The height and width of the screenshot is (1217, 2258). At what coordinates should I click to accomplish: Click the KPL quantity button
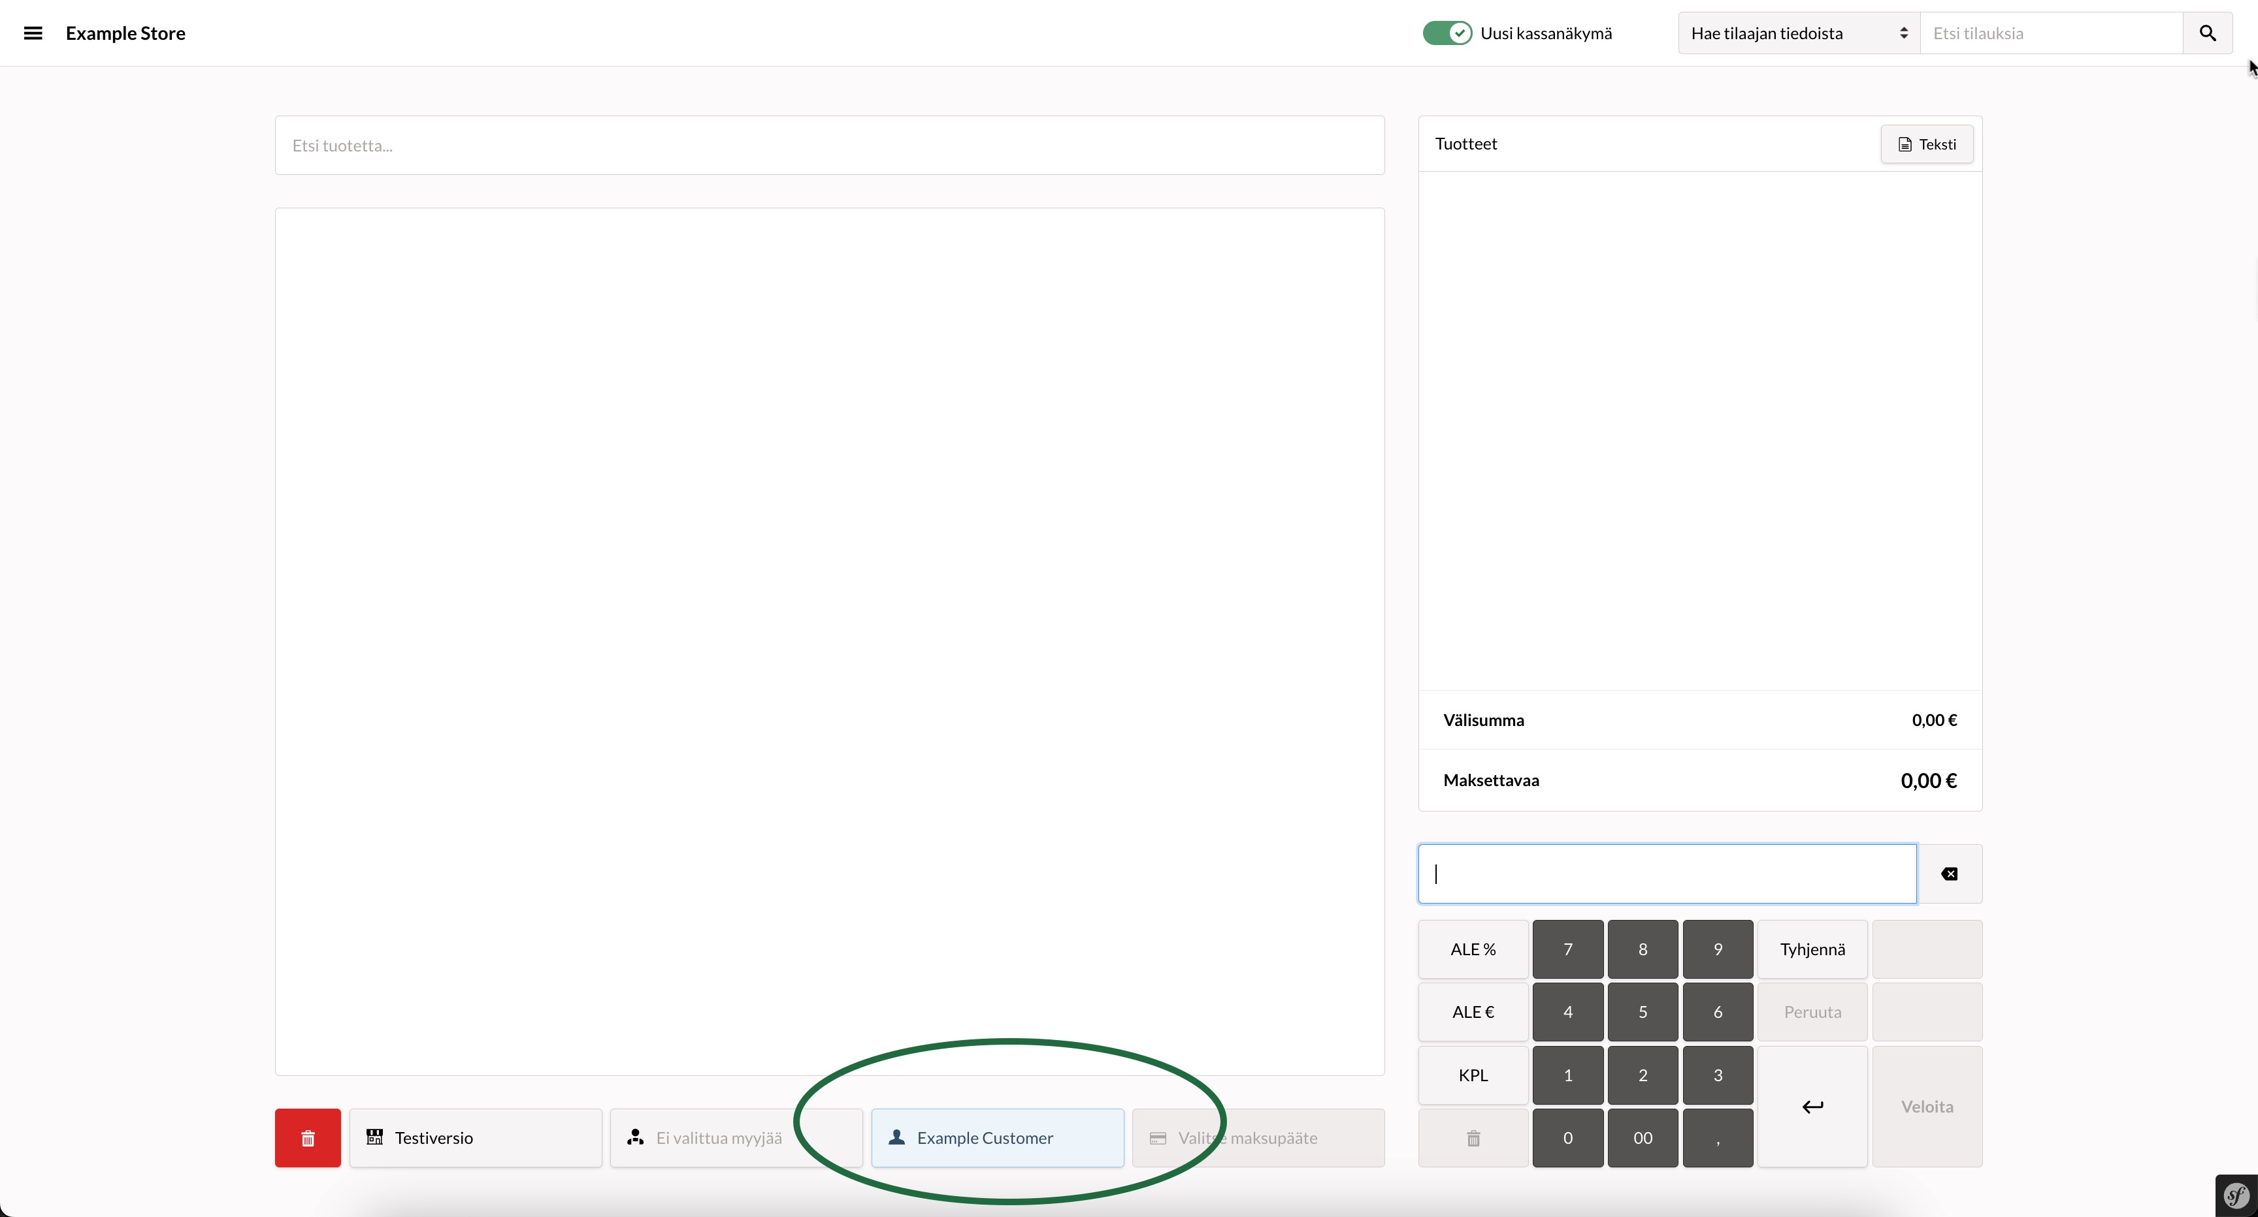(x=1473, y=1075)
